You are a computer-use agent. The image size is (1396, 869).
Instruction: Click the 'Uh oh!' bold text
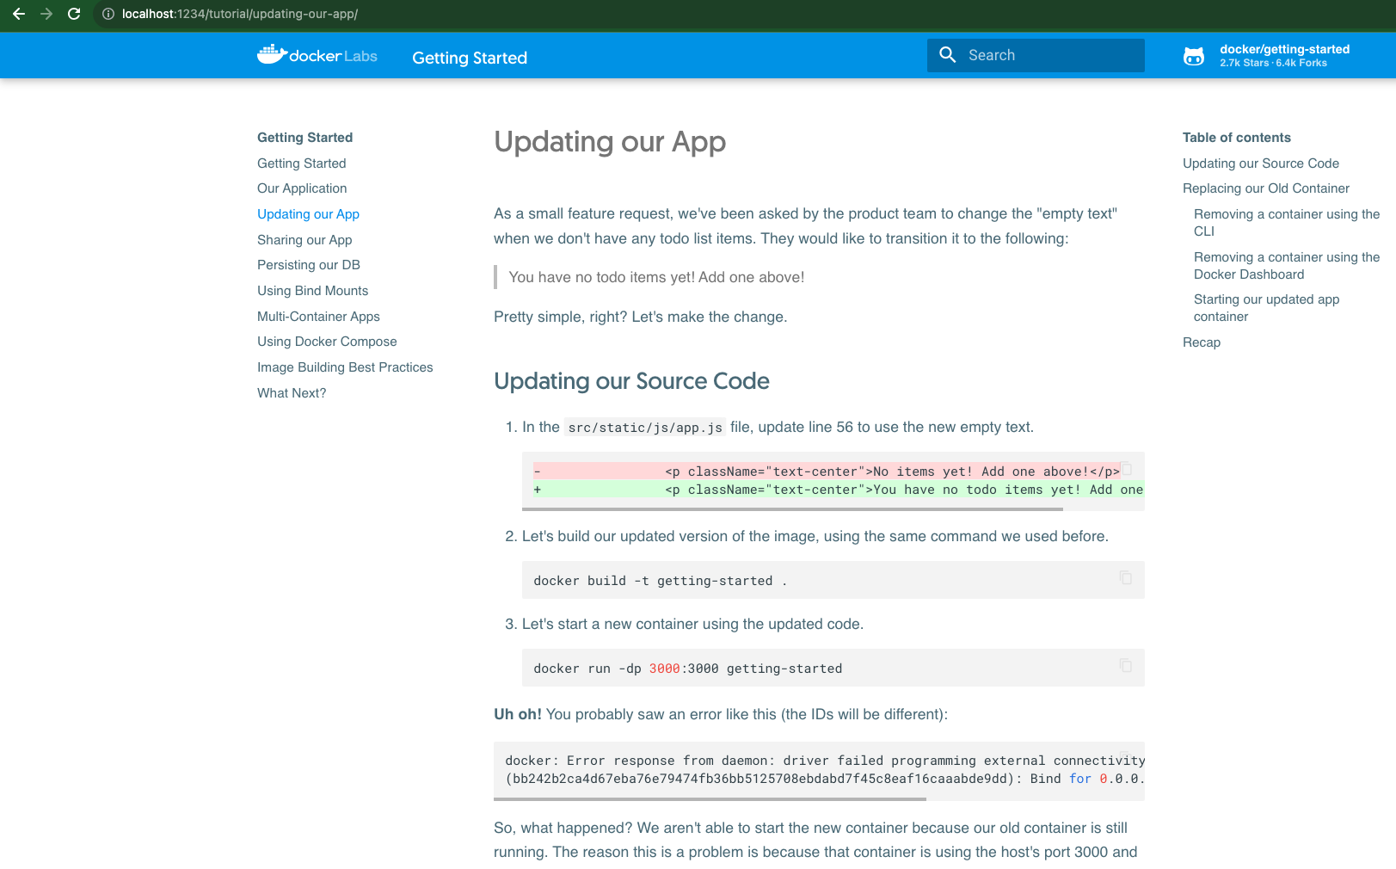click(518, 714)
